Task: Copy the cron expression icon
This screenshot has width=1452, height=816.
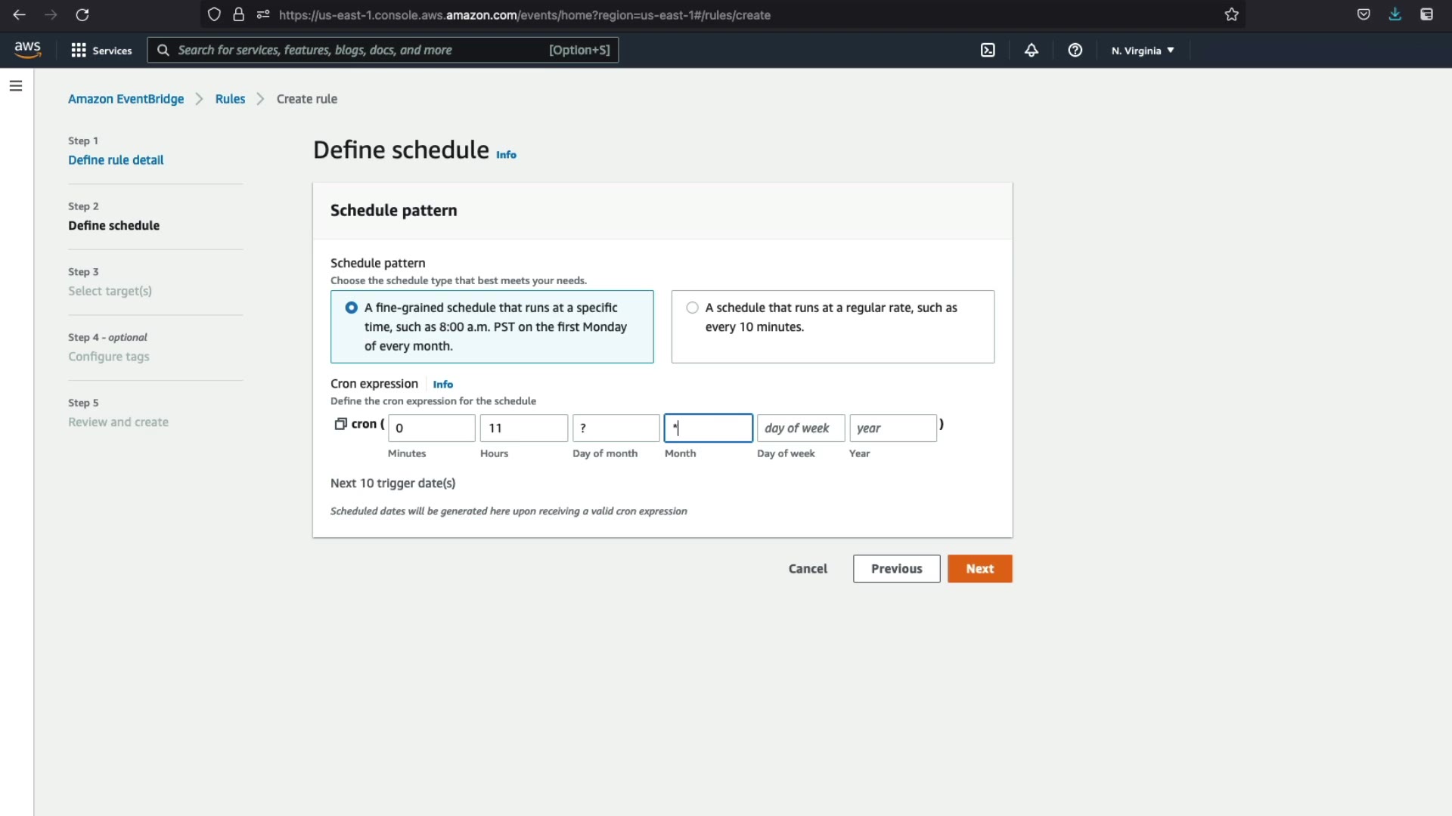Action: (x=340, y=424)
